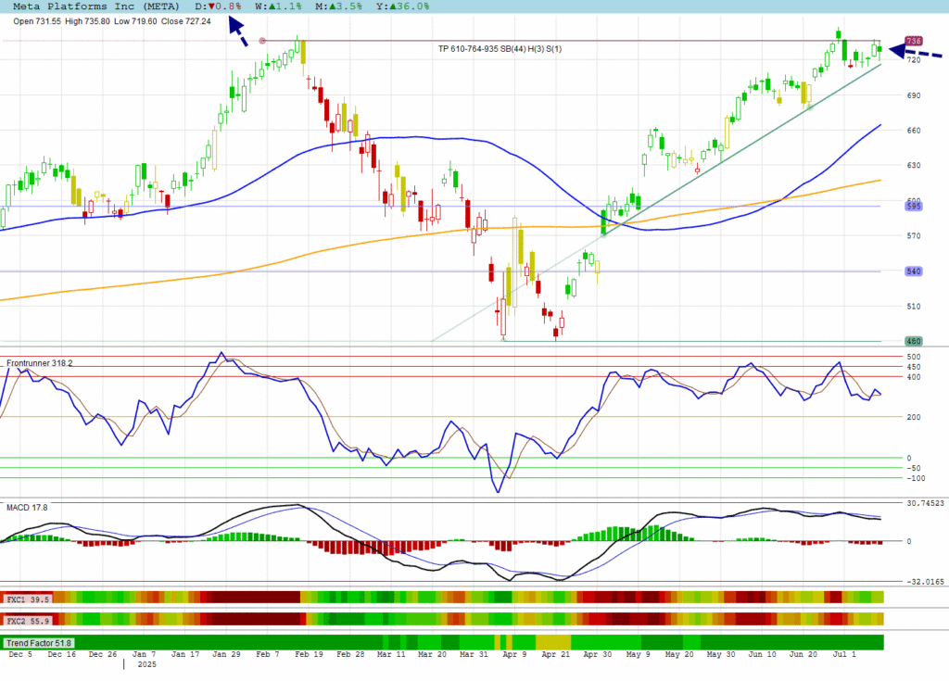Viewport: 949px width, 681px height.
Task: Click the 510 price axis label
Action: tap(913, 307)
